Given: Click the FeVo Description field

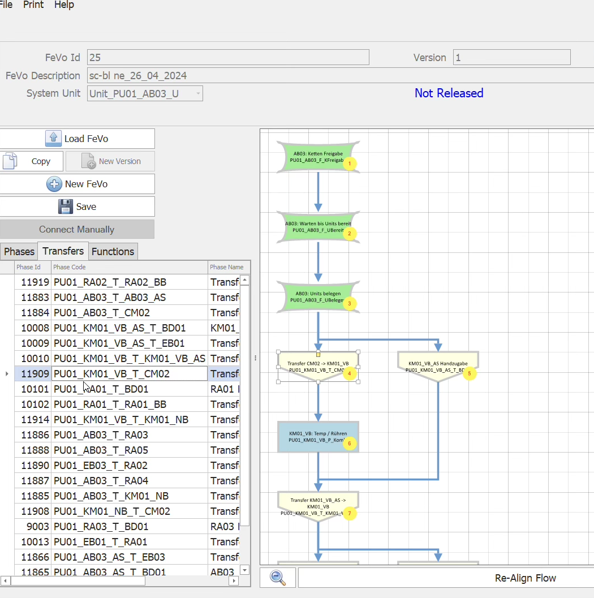Looking at the screenshot, I should coord(341,75).
